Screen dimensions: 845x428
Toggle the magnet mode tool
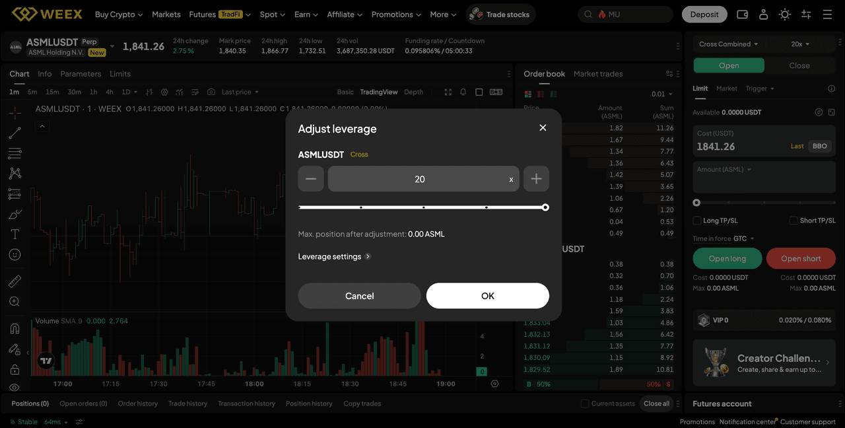coord(15,329)
